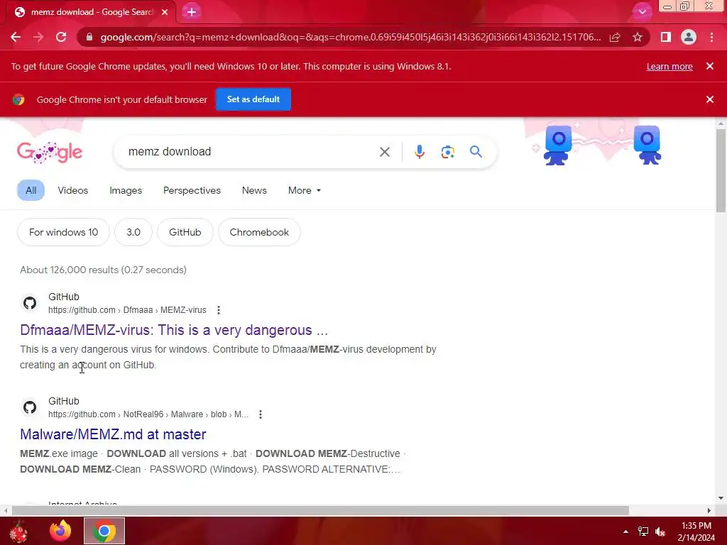Open the Start button on taskbar

[18, 531]
